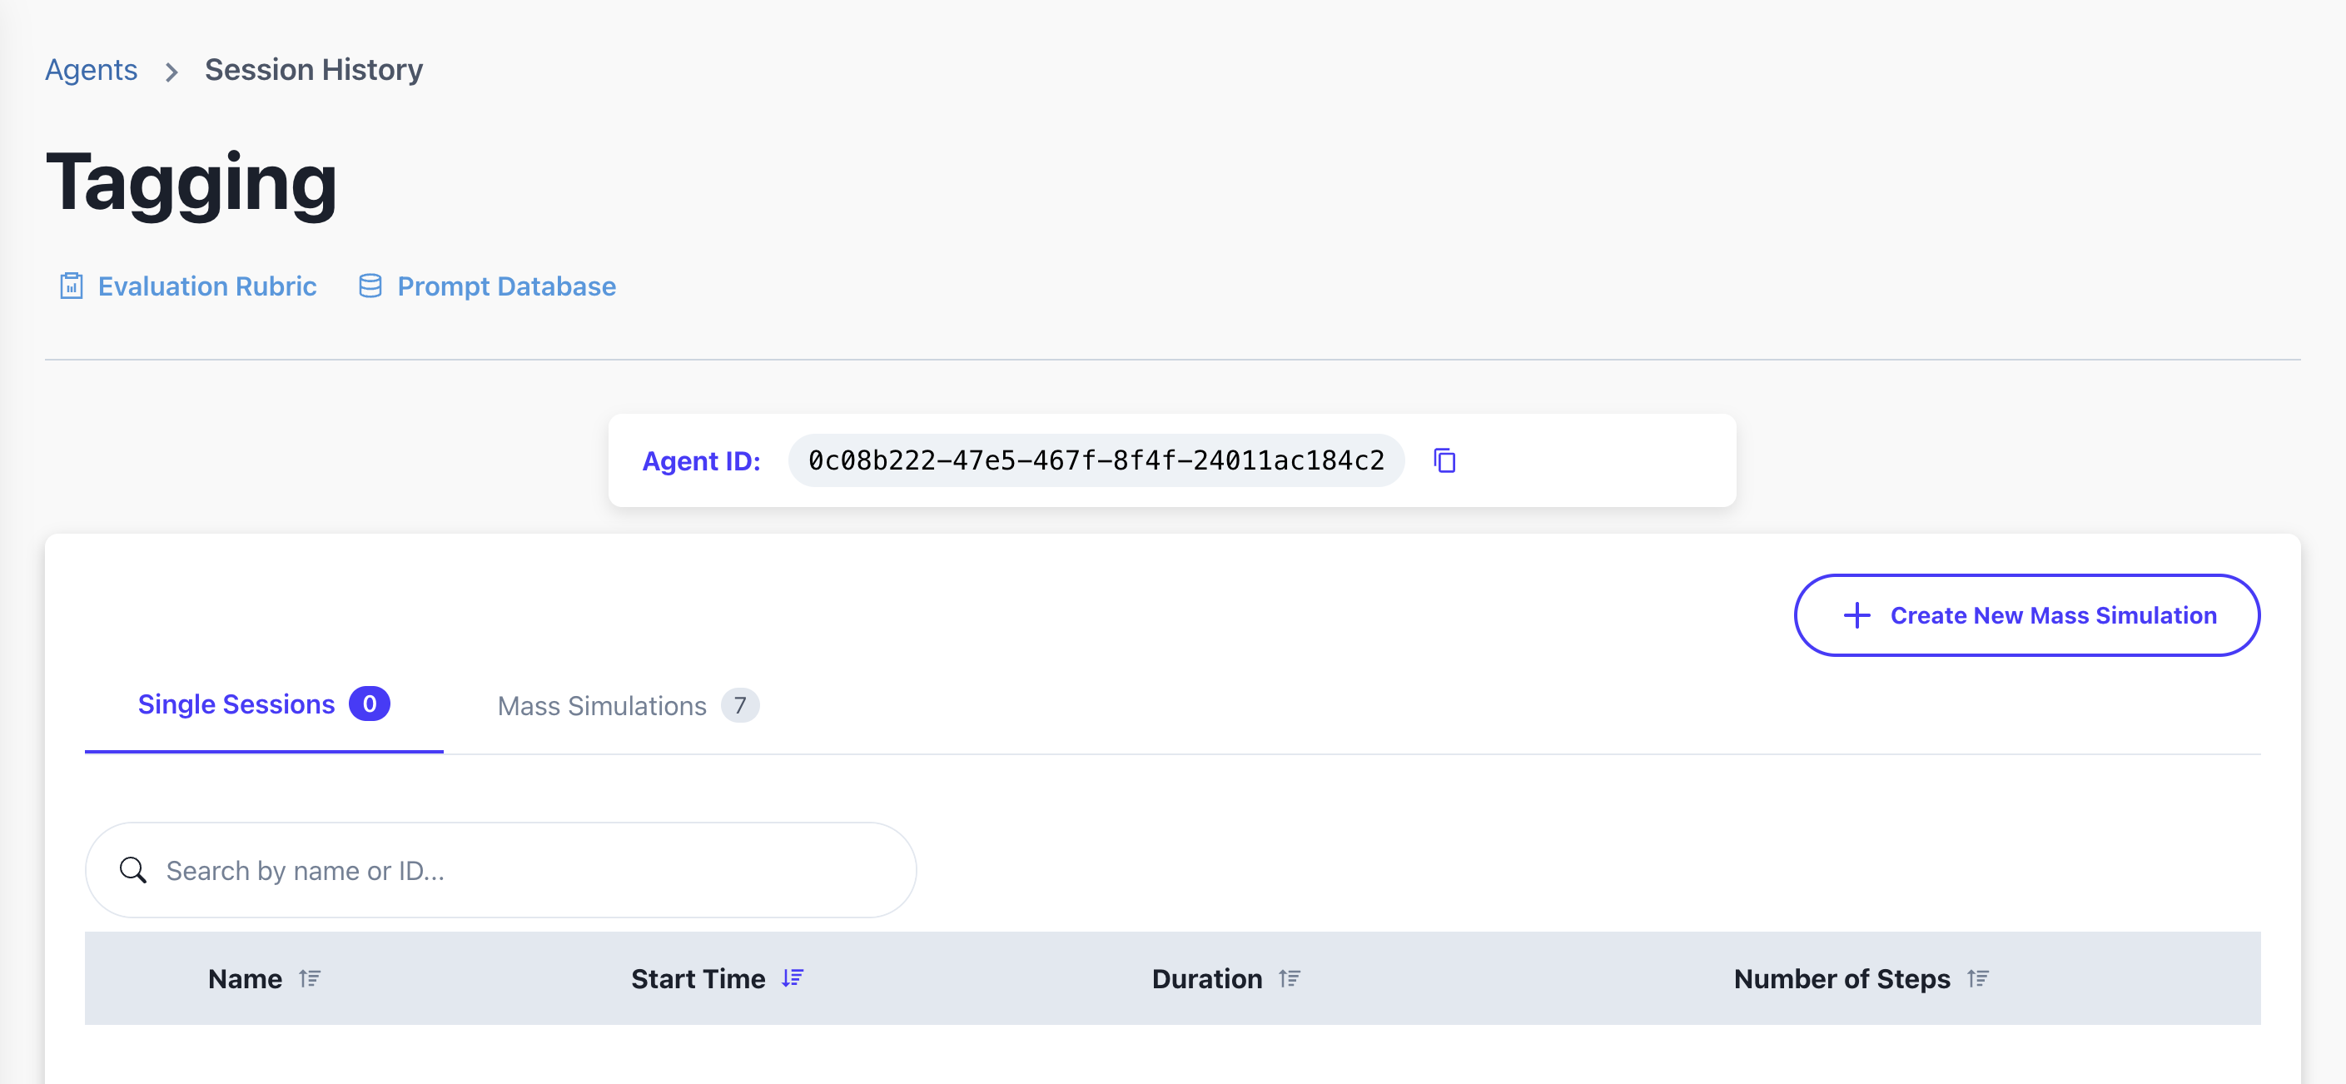2346x1084 pixels.
Task: Click plus icon on Create New Mass Simulation
Action: click(x=1856, y=616)
